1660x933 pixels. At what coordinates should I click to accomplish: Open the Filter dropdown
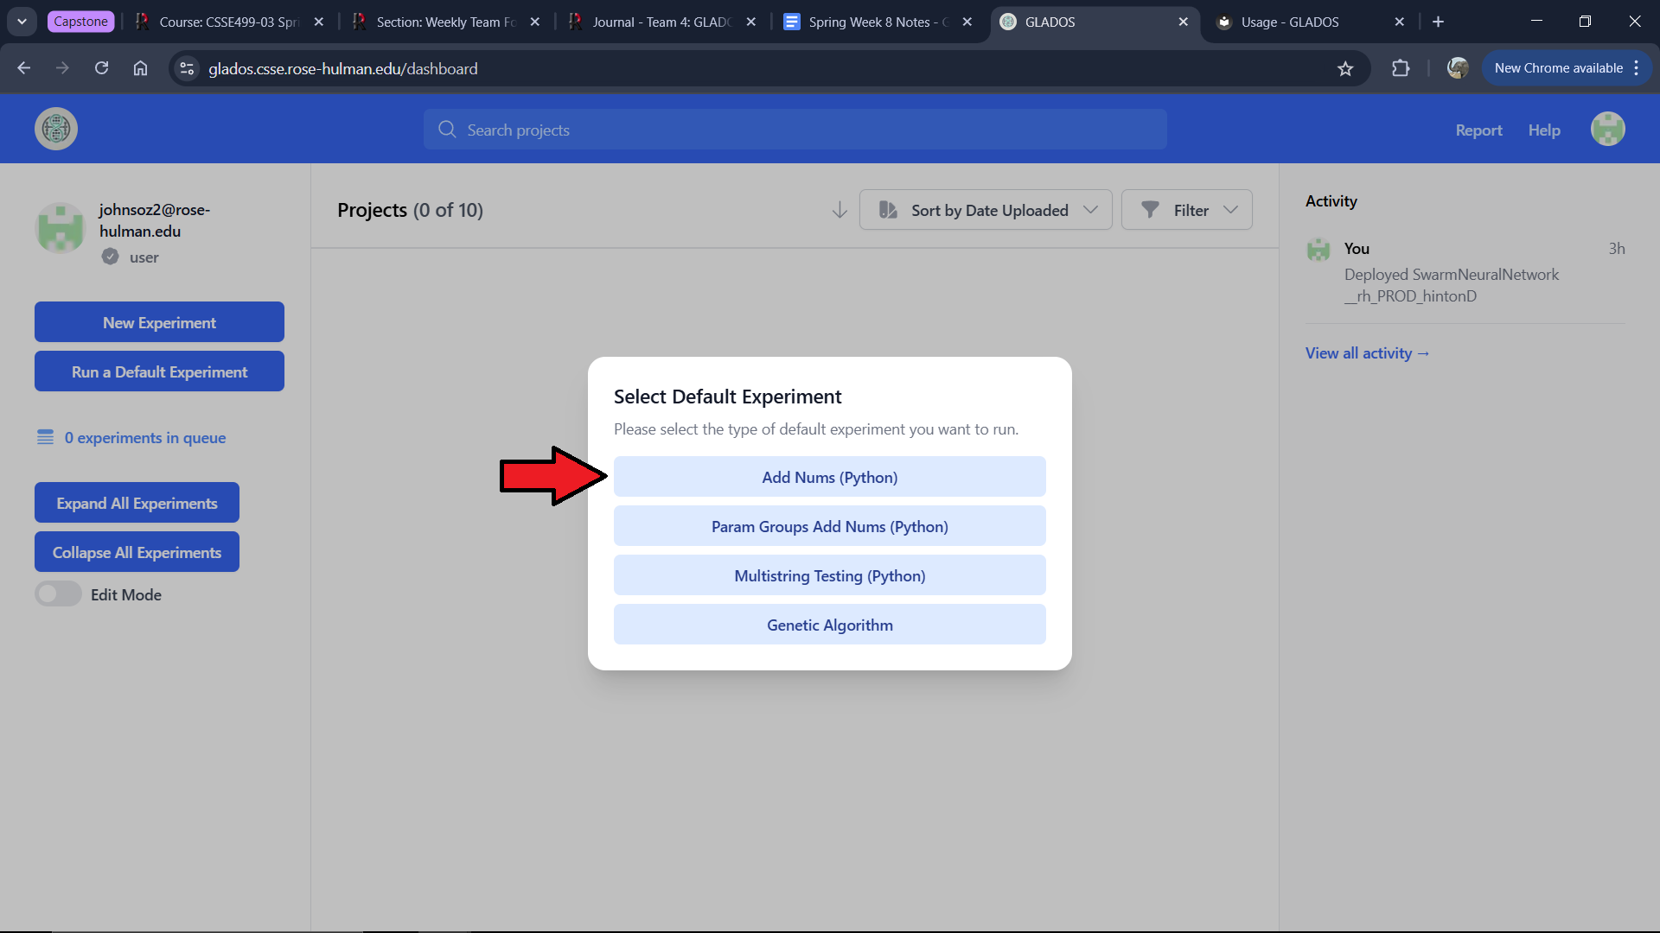pos(1186,210)
